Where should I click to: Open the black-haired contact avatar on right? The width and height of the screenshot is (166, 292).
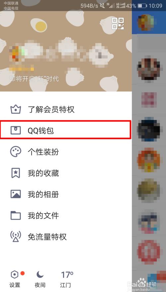[148, 129]
